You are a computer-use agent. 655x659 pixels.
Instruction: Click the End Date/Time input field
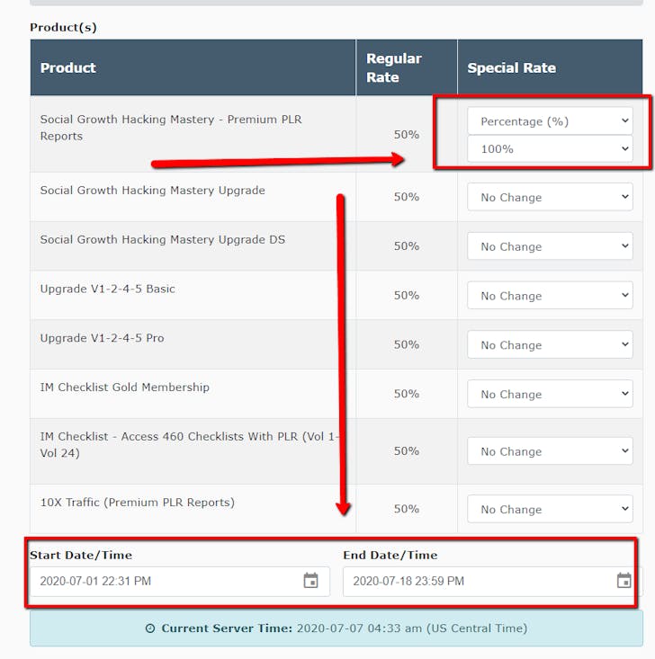pos(477,581)
